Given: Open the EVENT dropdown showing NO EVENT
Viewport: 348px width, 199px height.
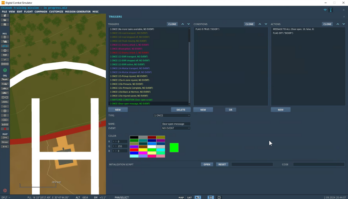Looking at the screenshot, I should point(176,128).
